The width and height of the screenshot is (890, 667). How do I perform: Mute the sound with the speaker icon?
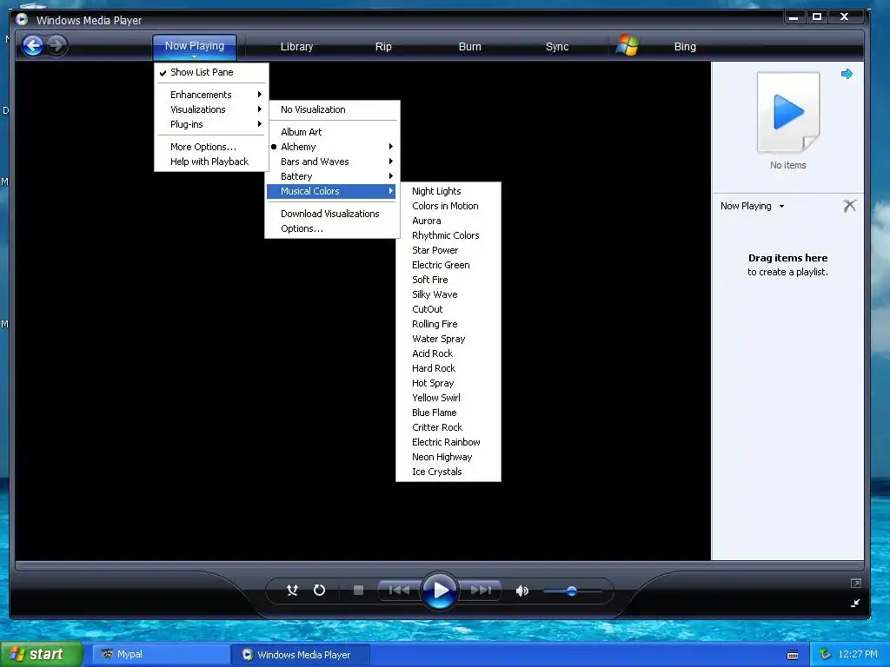(x=521, y=591)
